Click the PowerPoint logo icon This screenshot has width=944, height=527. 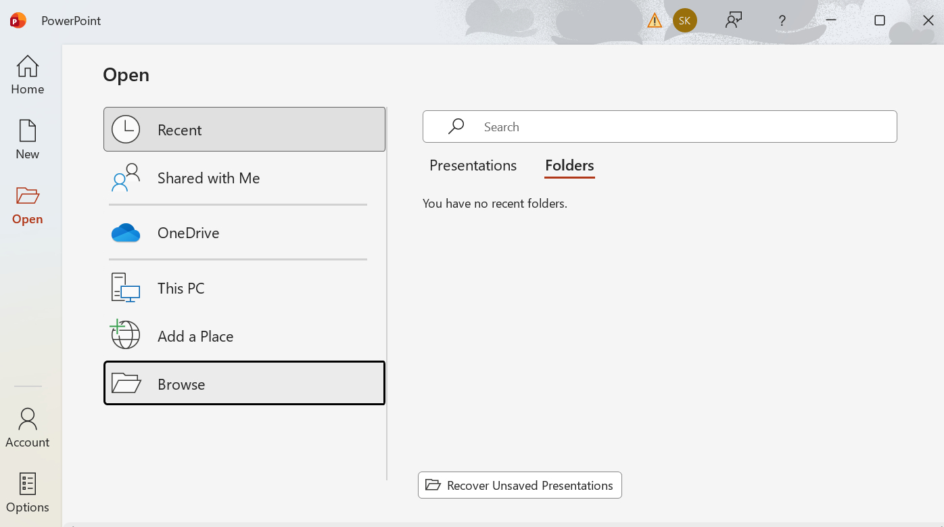point(18,21)
